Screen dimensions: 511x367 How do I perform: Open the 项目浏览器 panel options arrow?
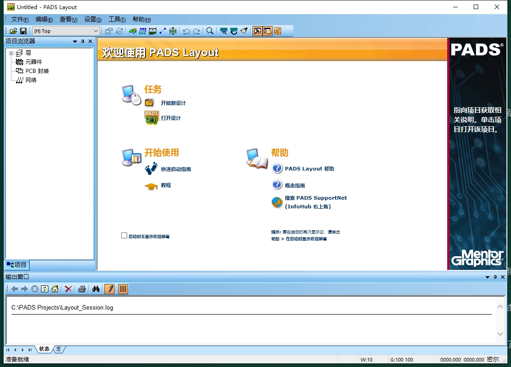[75, 41]
